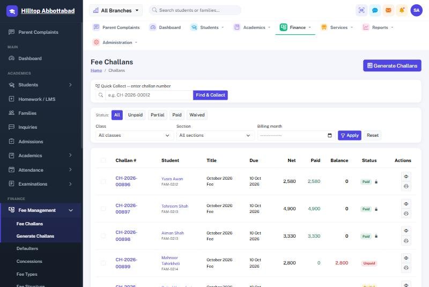Screen dimensions: 429x287
Task: Filter status by Waived tab
Action: [x=197, y=115]
